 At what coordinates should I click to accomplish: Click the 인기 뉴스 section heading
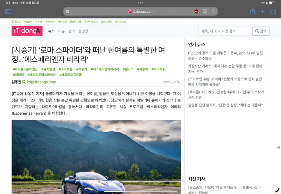(x=196, y=45)
